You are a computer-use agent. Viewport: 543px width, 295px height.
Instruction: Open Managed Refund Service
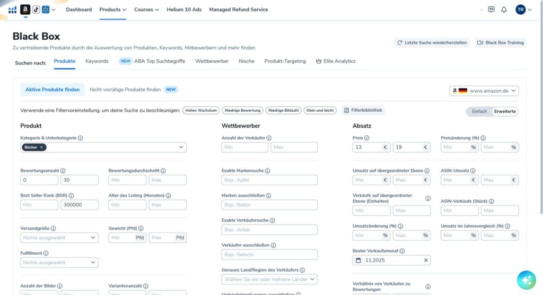pos(239,10)
